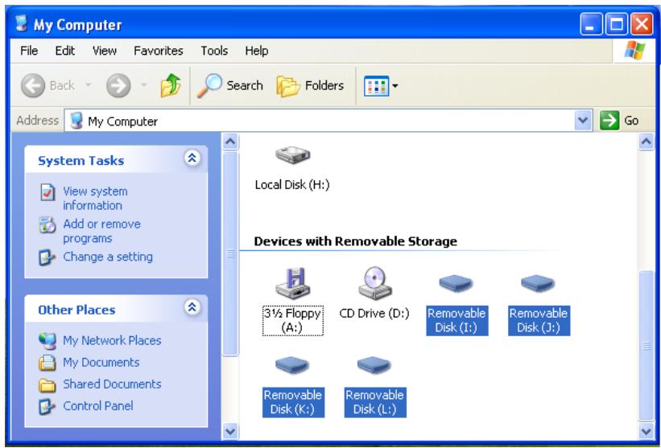Select the Local Disk (H:) drive icon
Screen dimensions: 661x448
(292, 155)
